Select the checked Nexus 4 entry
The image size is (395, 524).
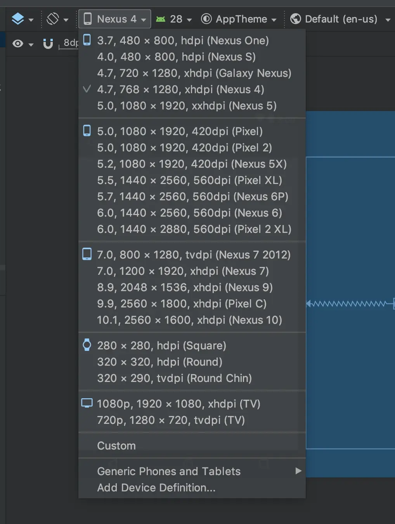[x=192, y=89]
